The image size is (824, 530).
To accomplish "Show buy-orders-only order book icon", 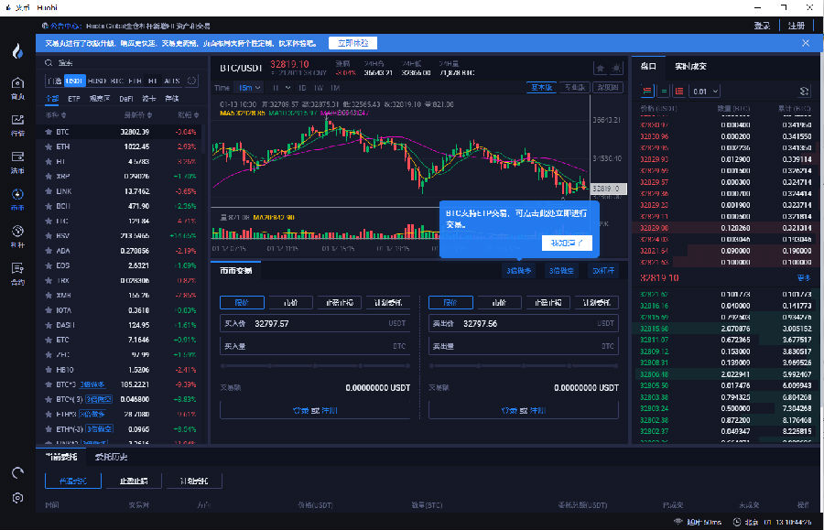I will [x=664, y=92].
